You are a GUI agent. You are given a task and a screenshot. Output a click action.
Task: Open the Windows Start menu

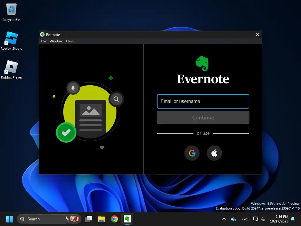[9, 219]
